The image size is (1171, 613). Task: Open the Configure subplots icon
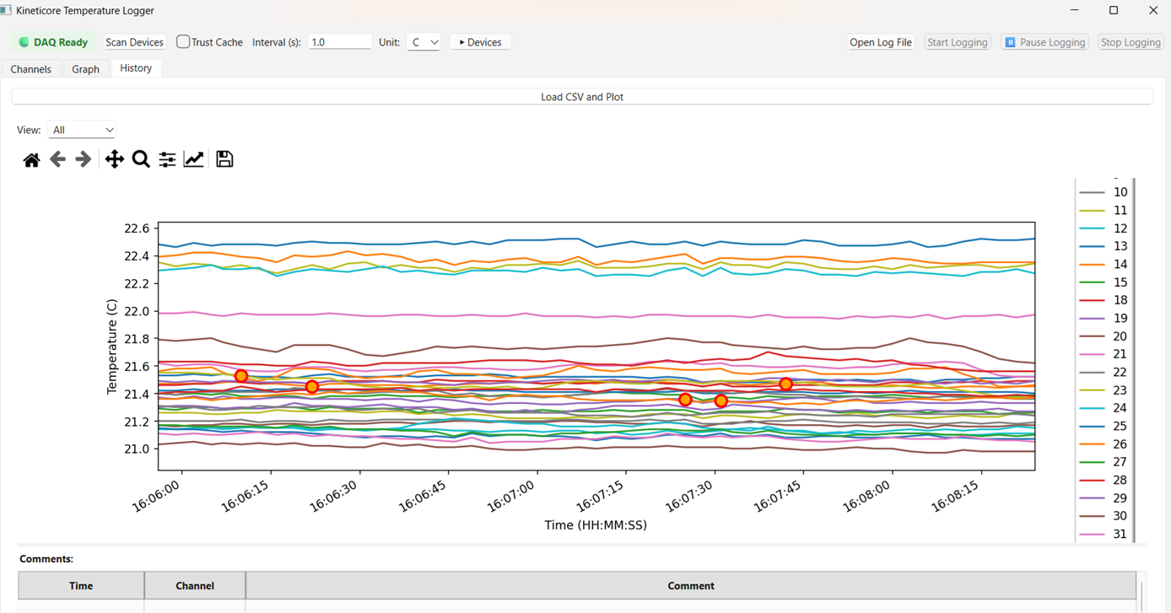(166, 159)
